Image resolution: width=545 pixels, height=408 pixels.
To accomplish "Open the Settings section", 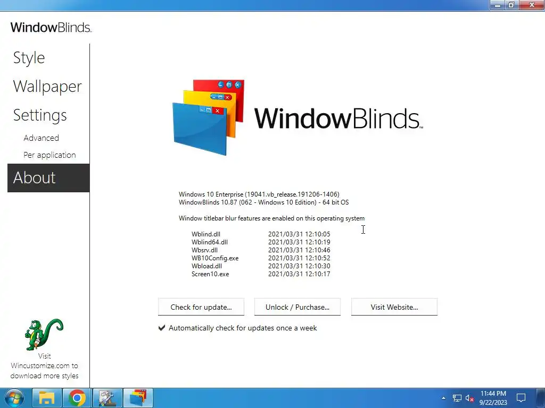I will (40, 115).
